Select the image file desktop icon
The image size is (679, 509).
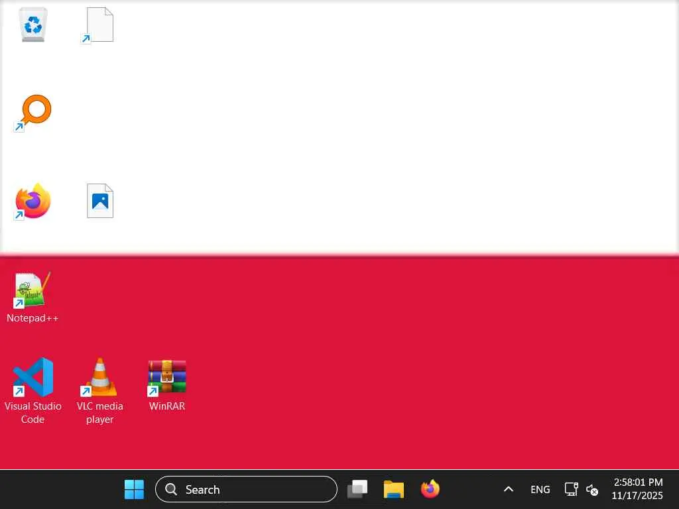(x=100, y=201)
